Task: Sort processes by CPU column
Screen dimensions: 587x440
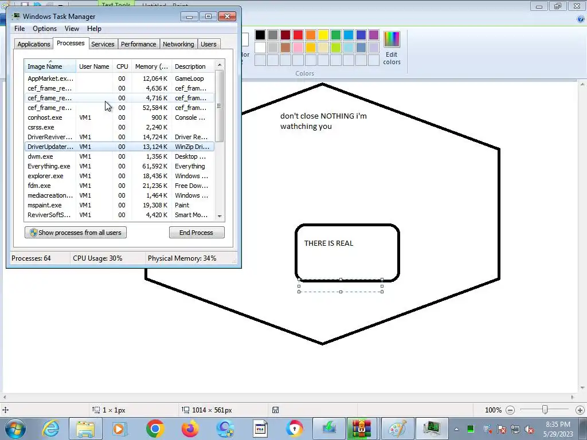Action: coord(122,66)
